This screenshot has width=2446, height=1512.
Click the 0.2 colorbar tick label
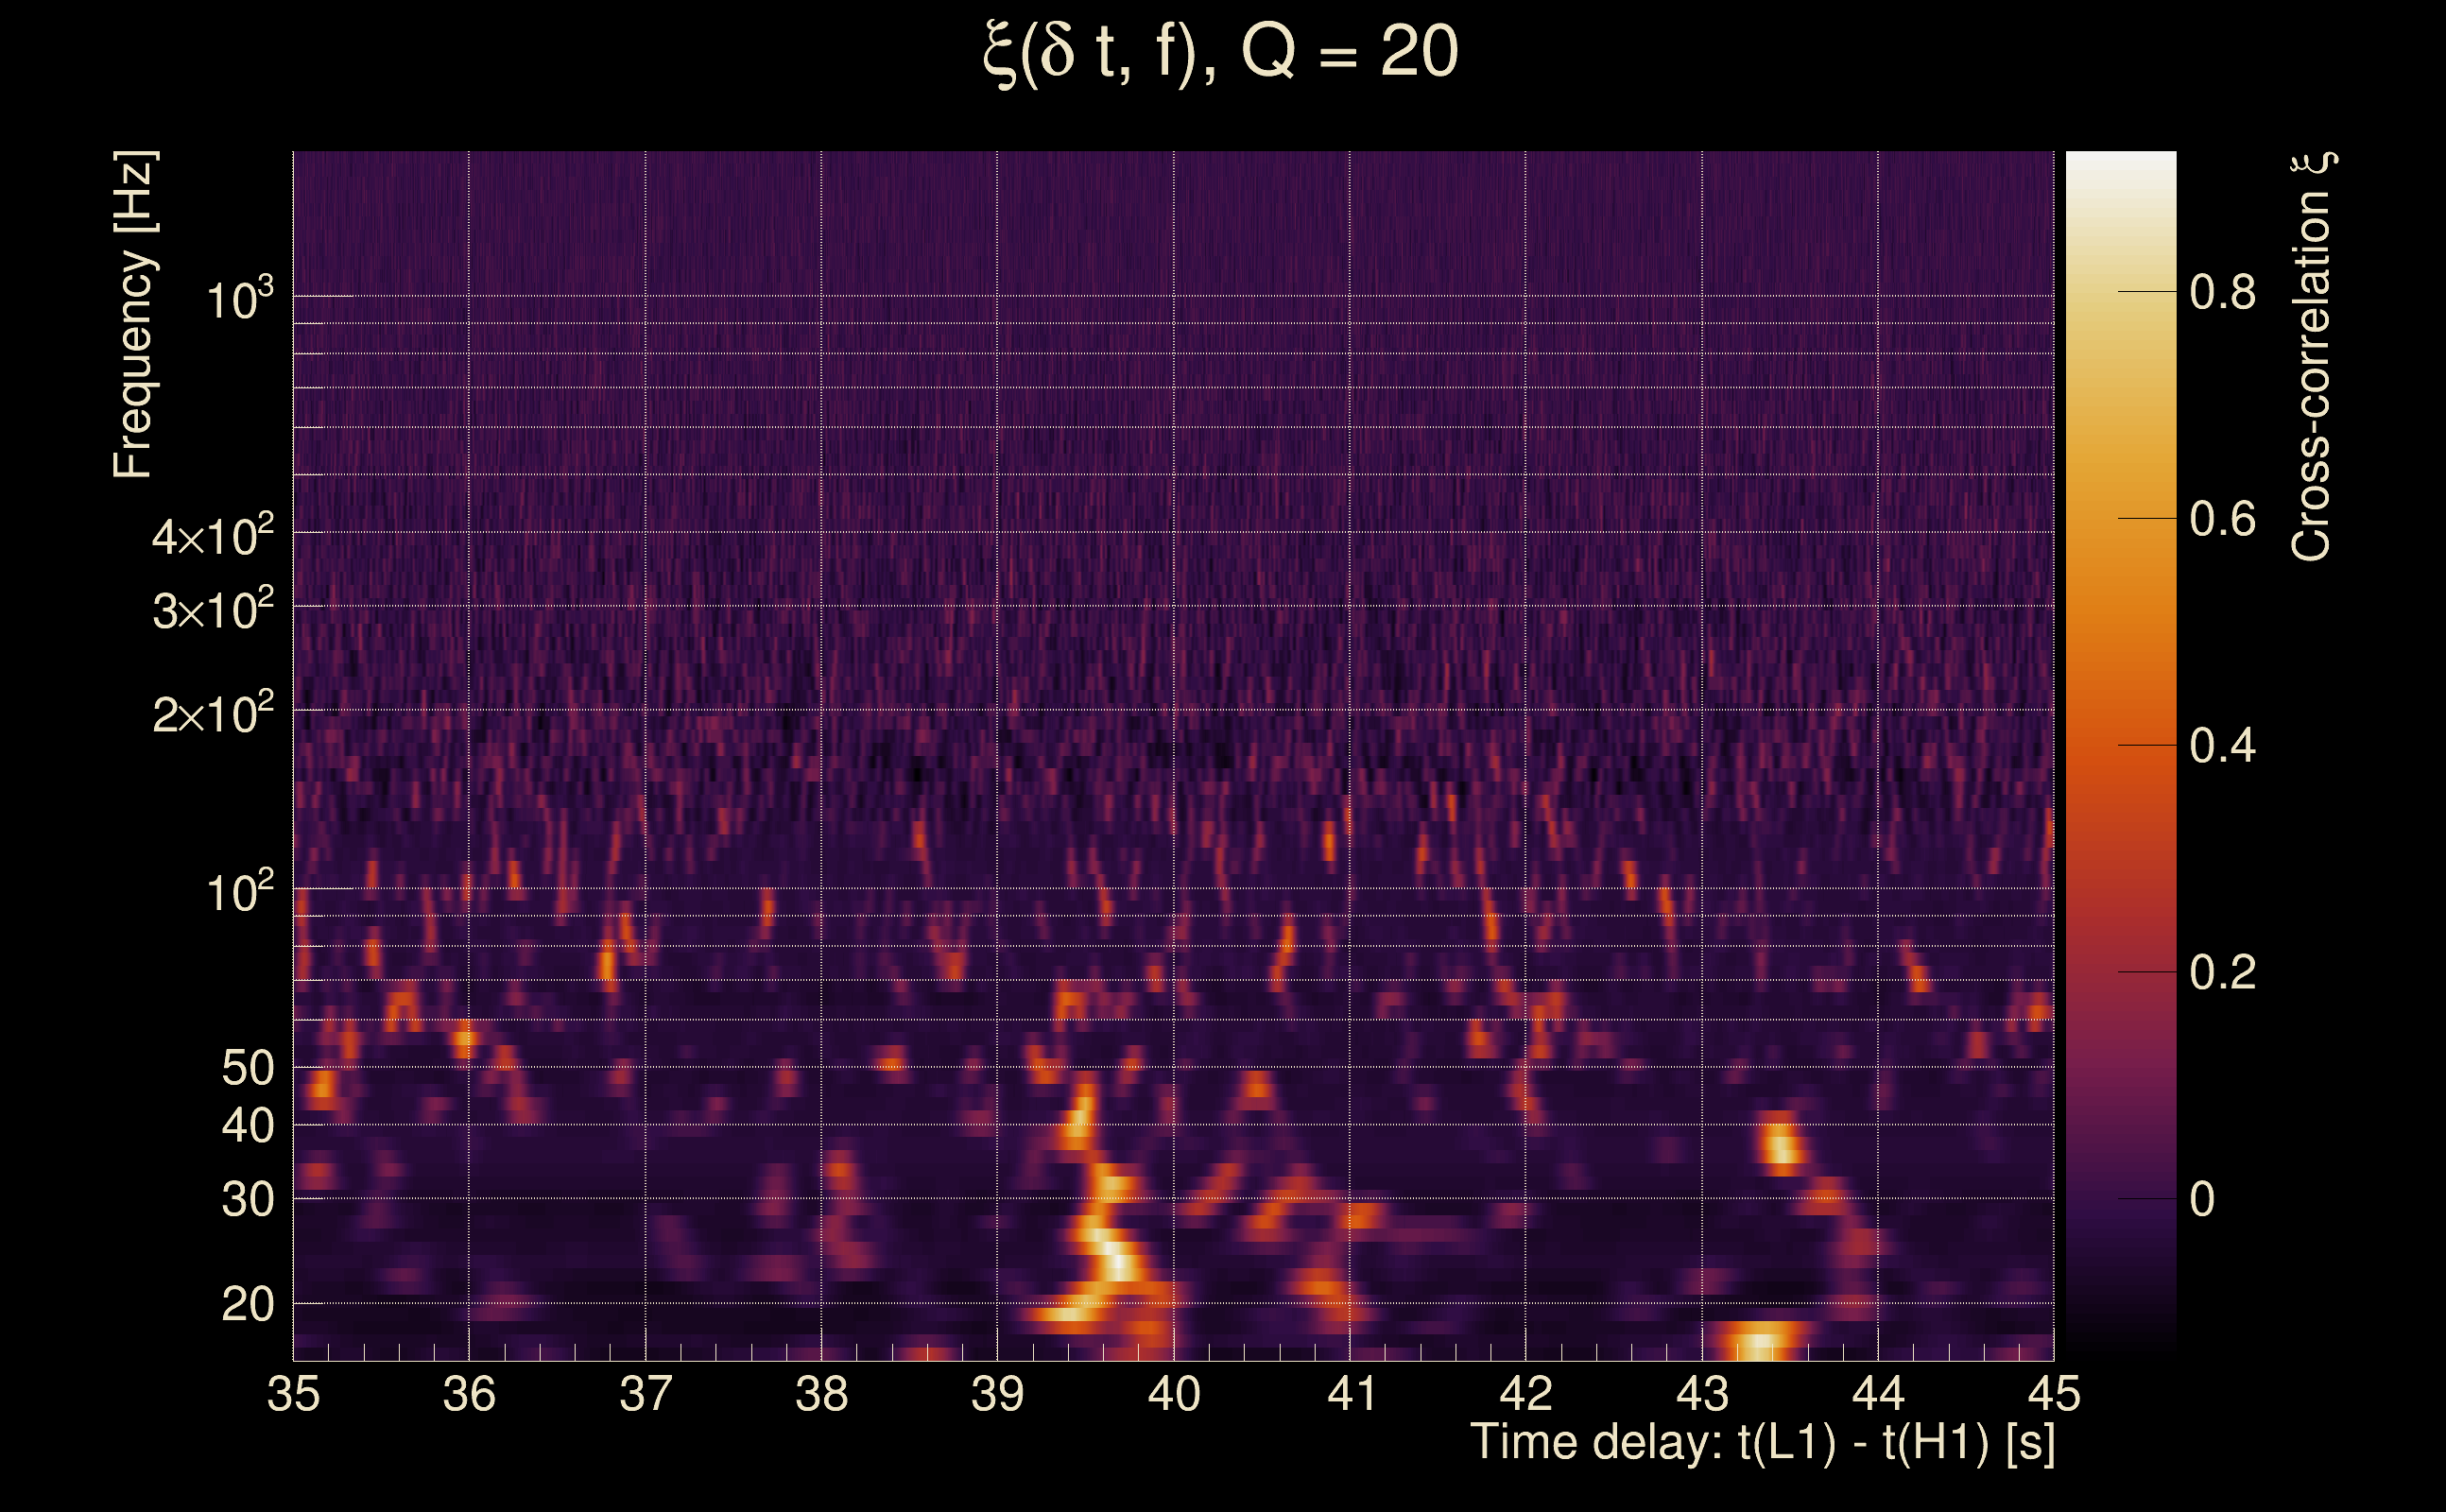(2222, 973)
